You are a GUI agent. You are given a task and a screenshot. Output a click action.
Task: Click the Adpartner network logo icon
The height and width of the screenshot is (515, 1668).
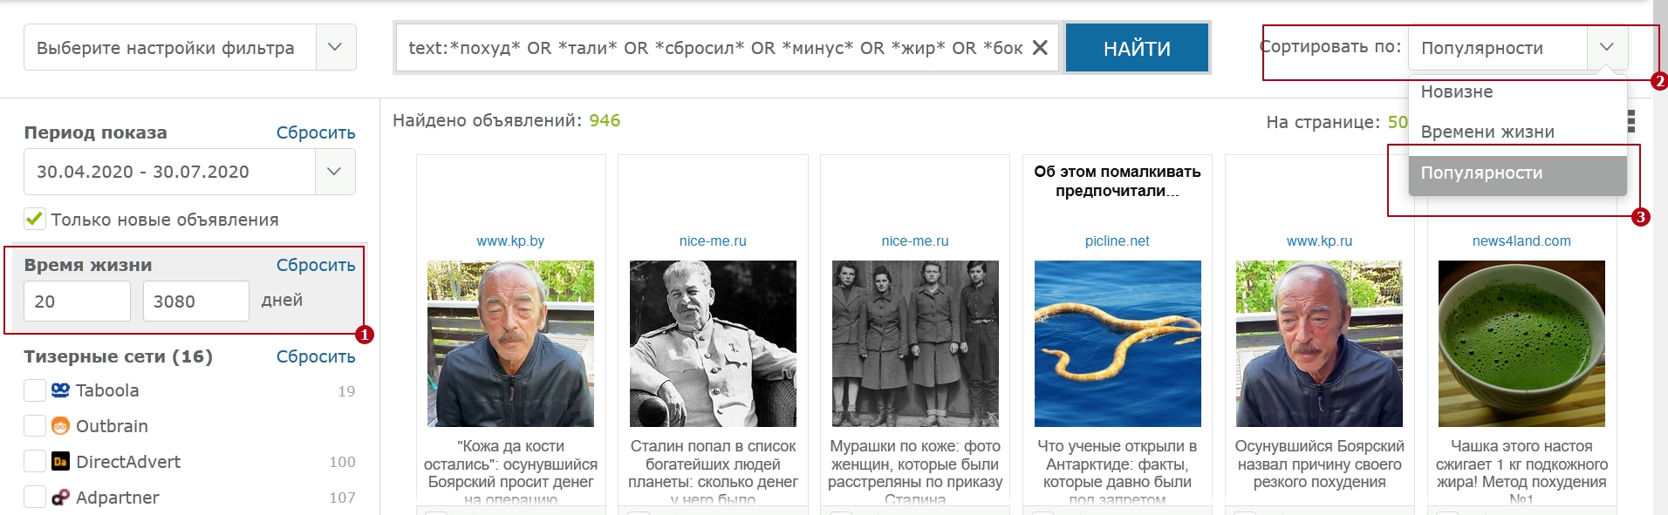point(60,498)
